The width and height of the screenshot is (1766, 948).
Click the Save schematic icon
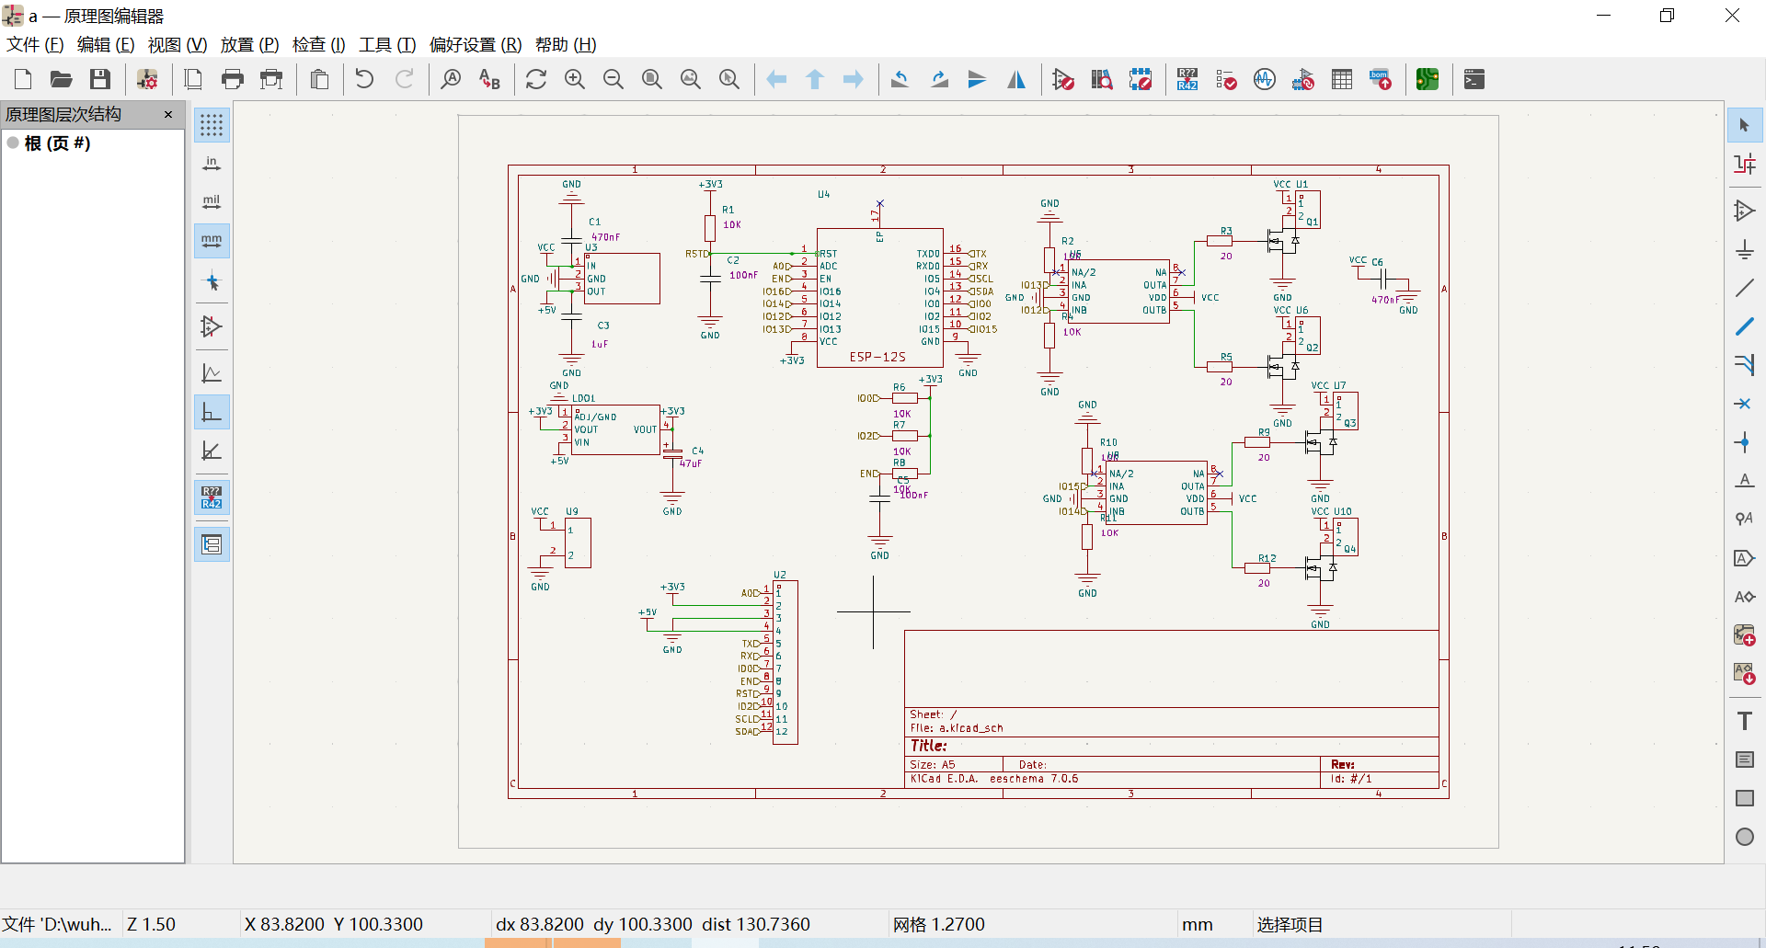(100, 80)
